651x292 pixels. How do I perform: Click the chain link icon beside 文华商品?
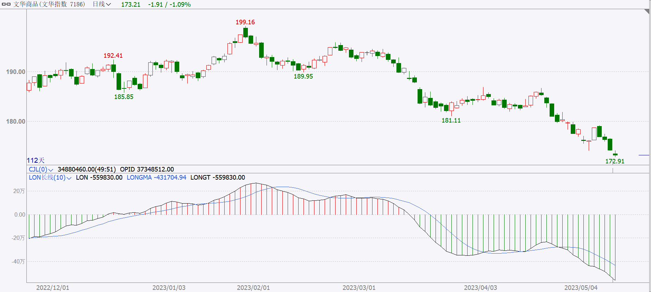pyautogui.click(x=6, y=4)
